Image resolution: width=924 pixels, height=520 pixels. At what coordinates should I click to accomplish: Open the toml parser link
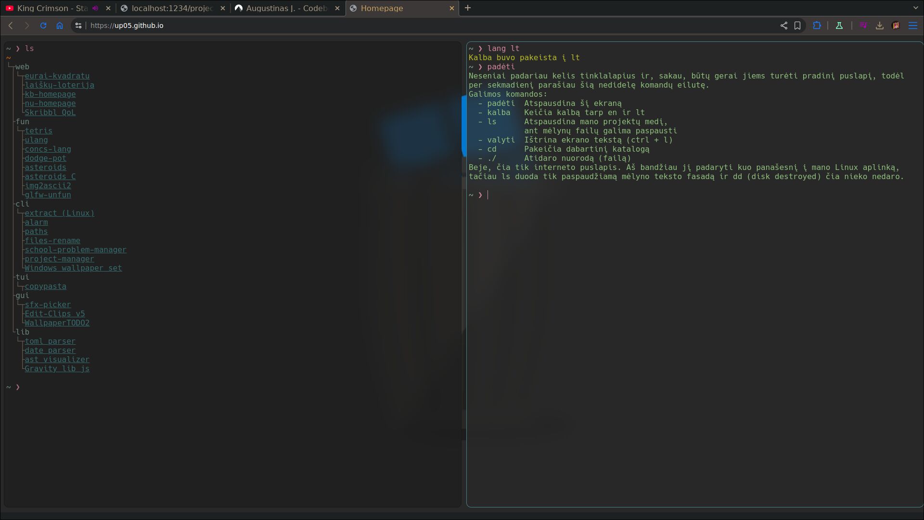[50, 341]
